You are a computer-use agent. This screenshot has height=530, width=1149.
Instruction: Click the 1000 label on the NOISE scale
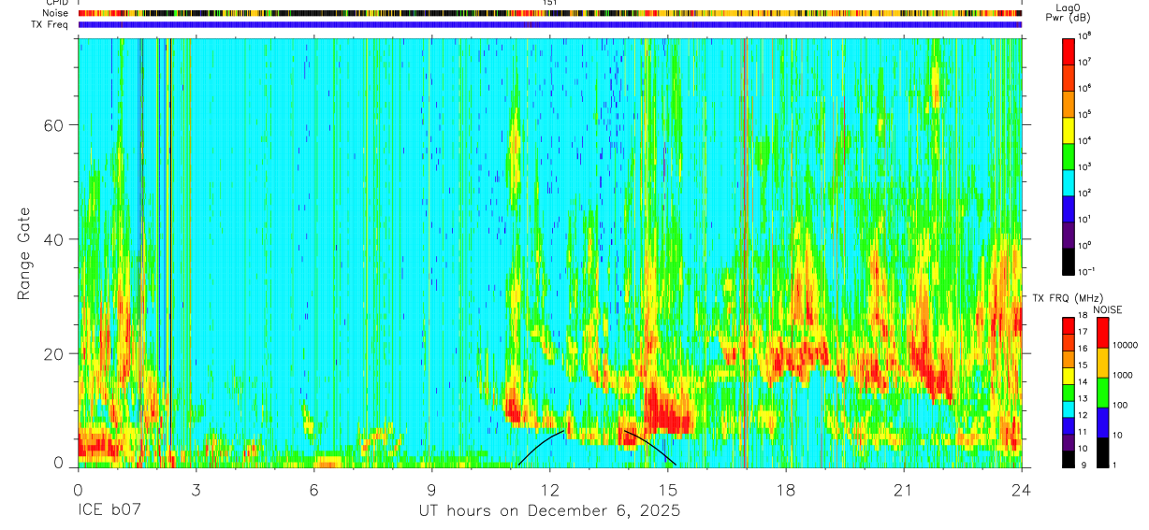click(1123, 375)
